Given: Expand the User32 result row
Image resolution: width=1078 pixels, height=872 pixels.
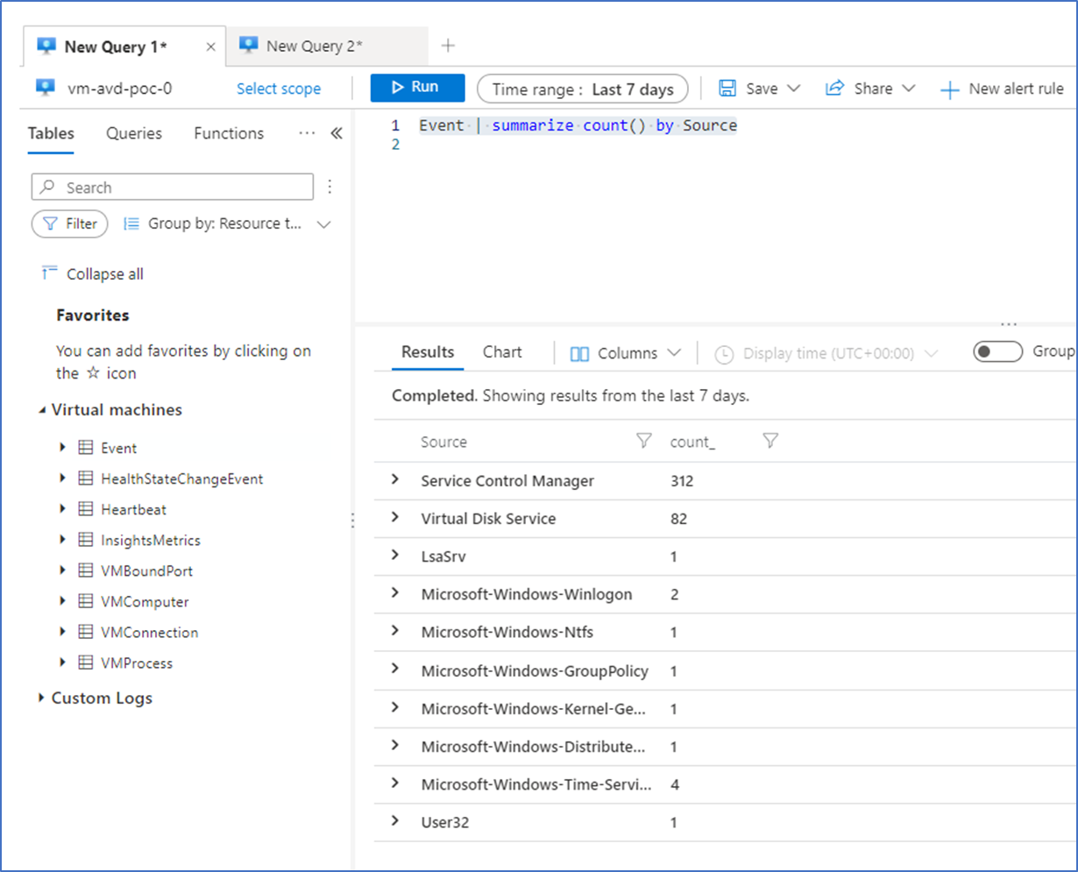Looking at the screenshot, I should pyautogui.click(x=395, y=821).
